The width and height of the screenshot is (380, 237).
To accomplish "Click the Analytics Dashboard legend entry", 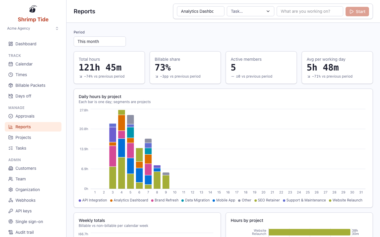I will 129,200.
